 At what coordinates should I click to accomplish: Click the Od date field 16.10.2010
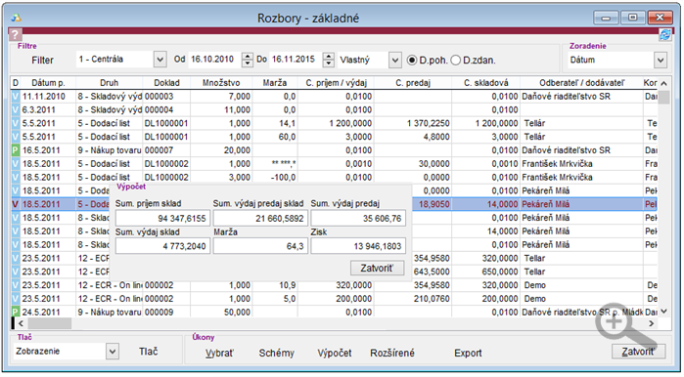tap(213, 60)
